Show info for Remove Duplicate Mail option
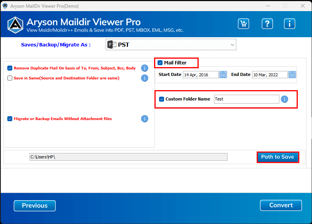 144,68
